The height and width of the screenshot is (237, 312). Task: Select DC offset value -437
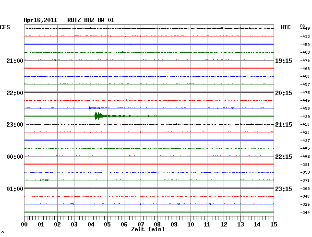[x=305, y=141]
